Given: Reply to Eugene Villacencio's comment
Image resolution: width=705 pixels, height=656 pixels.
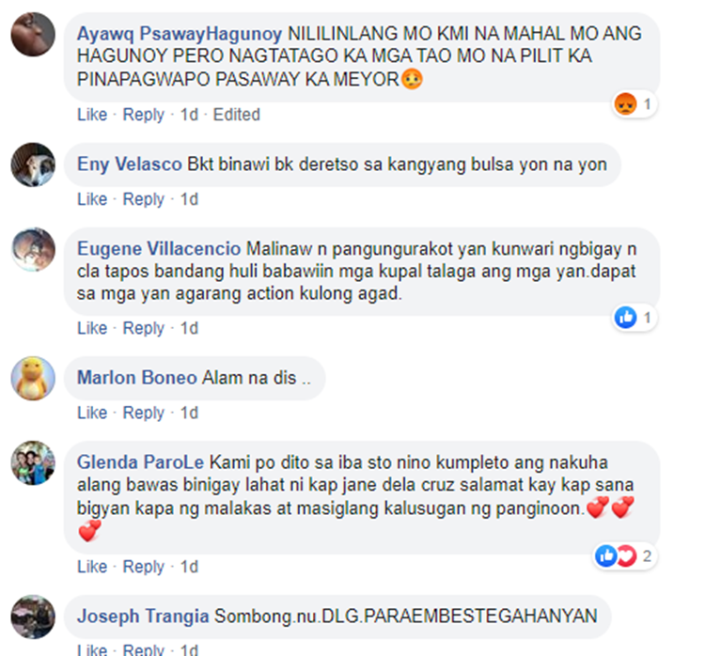Looking at the screenshot, I should pyautogui.click(x=144, y=328).
